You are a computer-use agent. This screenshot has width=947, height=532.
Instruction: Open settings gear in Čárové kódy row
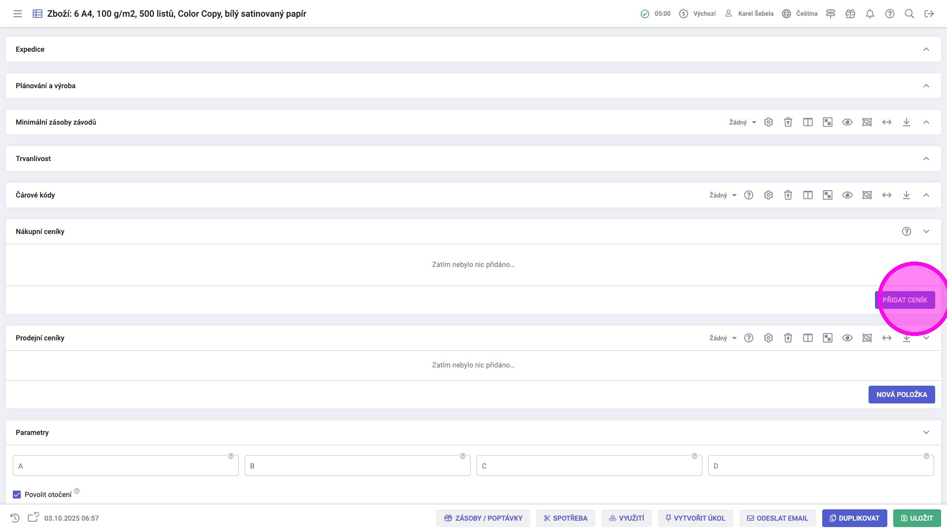768,195
